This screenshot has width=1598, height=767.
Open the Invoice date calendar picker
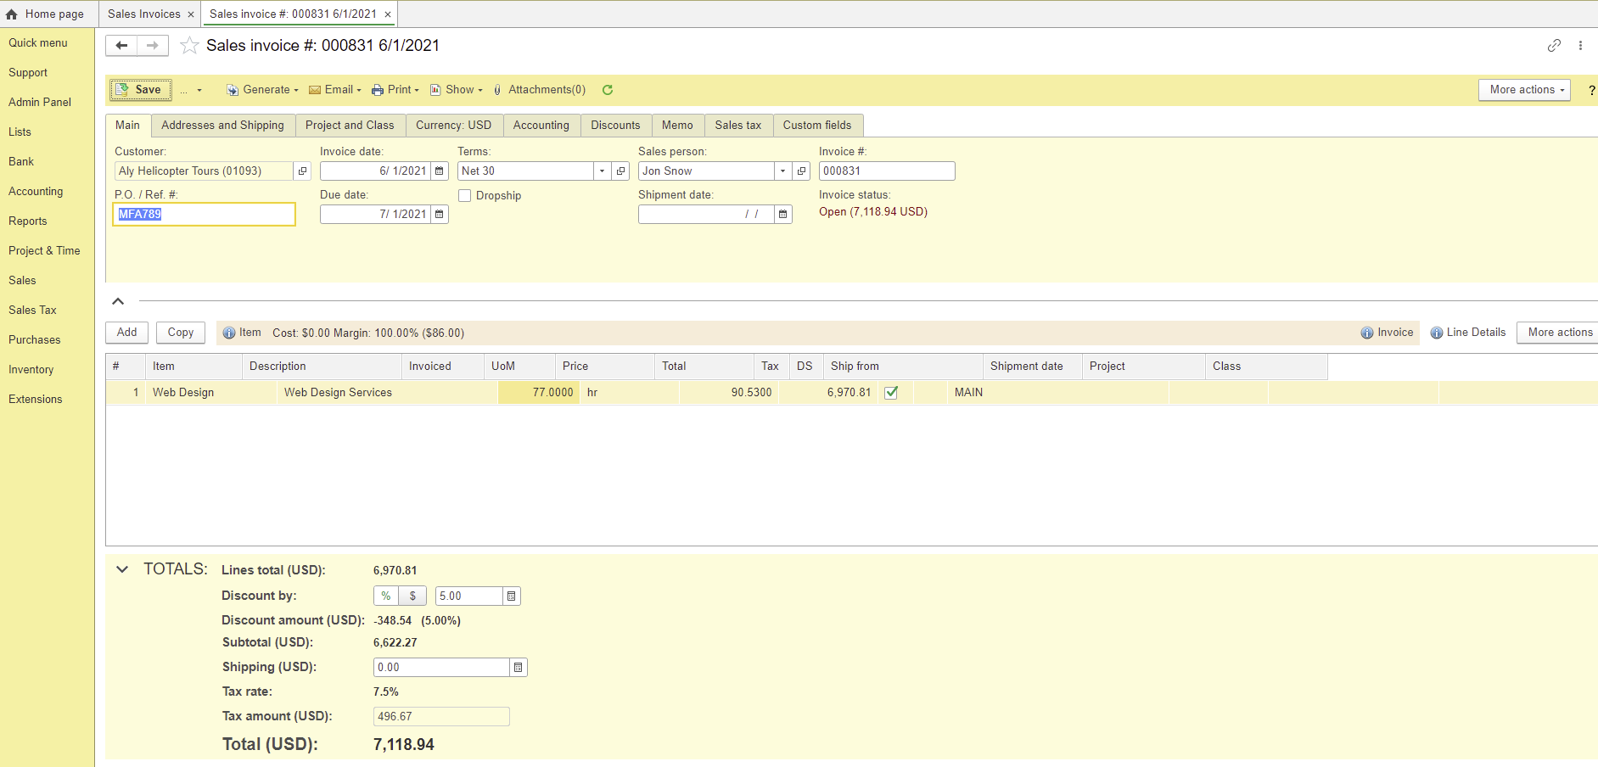440,171
